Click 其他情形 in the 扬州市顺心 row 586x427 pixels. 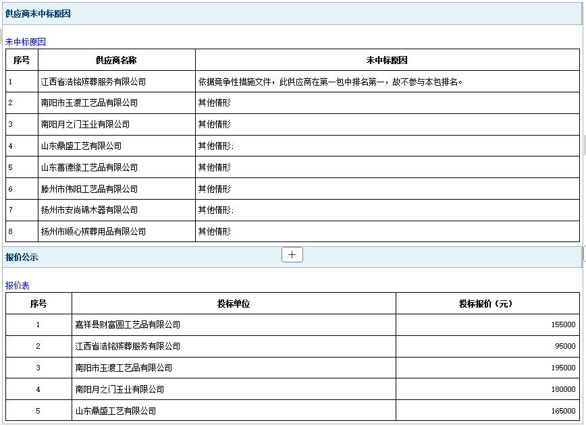point(215,231)
